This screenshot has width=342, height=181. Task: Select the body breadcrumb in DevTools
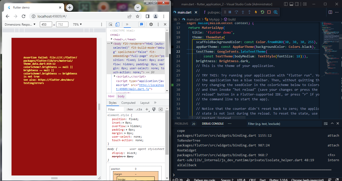pos(121,96)
